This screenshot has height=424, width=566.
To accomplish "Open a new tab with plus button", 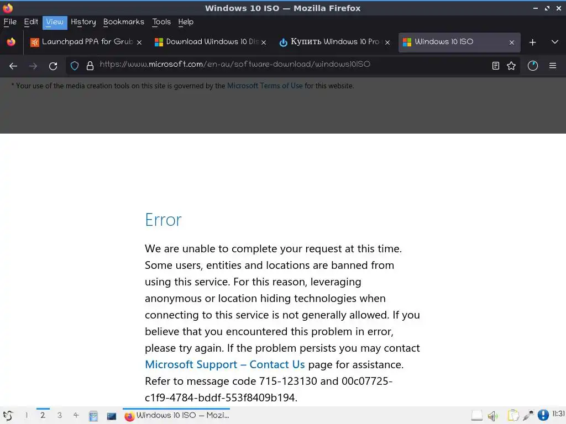I will click(x=532, y=42).
